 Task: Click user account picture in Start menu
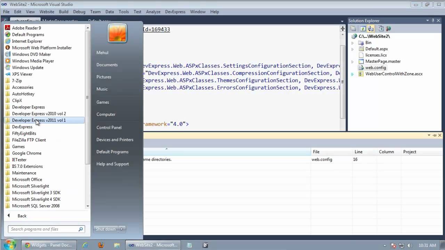click(117, 33)
